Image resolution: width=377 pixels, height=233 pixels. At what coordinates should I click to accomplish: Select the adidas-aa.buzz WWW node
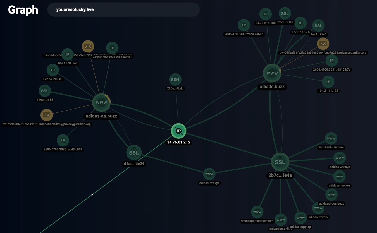pyautogui.click(x=101, y=102)
